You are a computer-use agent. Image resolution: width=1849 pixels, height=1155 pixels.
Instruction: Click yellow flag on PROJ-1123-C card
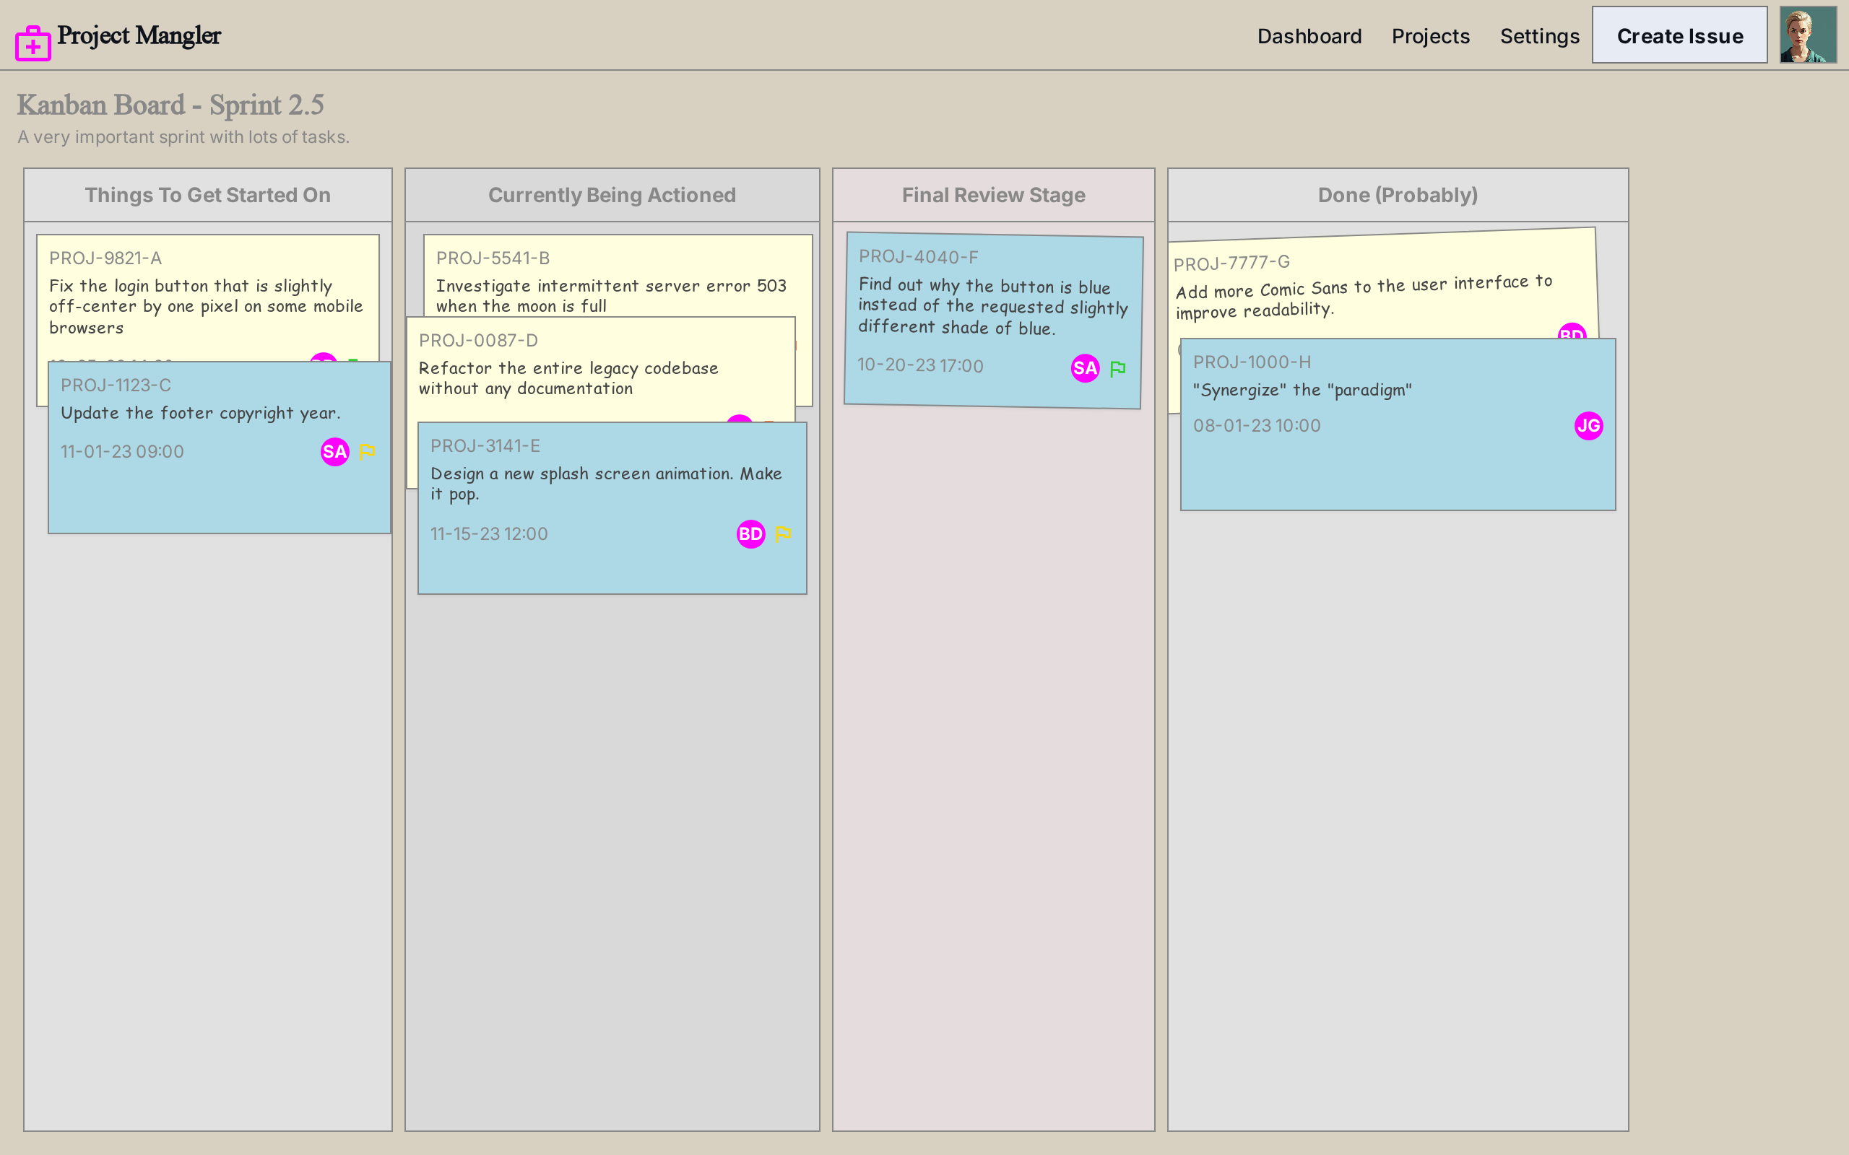tap(367, 451)
